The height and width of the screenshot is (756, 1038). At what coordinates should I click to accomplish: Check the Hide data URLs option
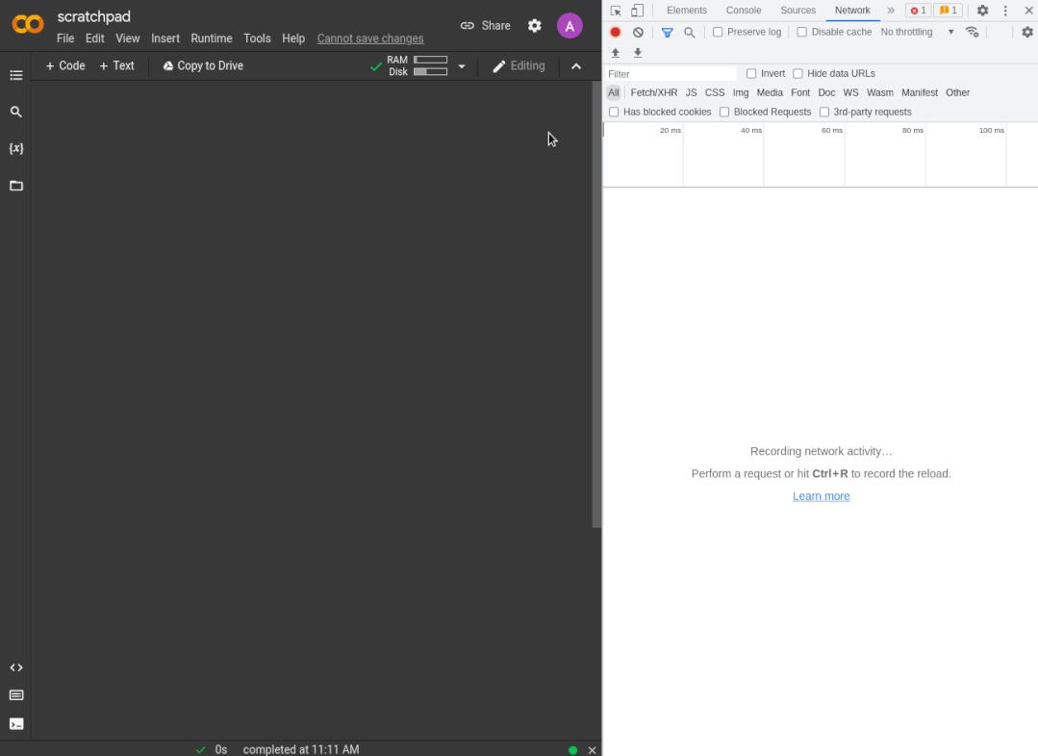coord(797,73)
